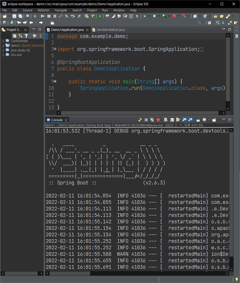
Task: Open the Run button dropdown arrow
Action: 159,16
